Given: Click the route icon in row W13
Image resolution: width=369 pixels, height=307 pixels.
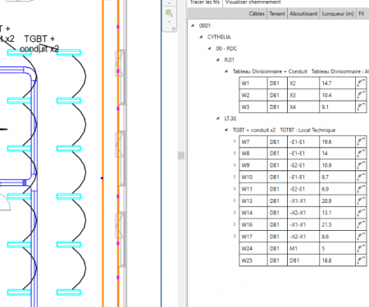Looking at the screenshot, I should click(x=361, y=201).
